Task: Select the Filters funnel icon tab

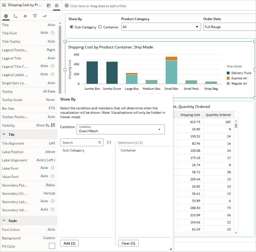Action: [35, 16]
